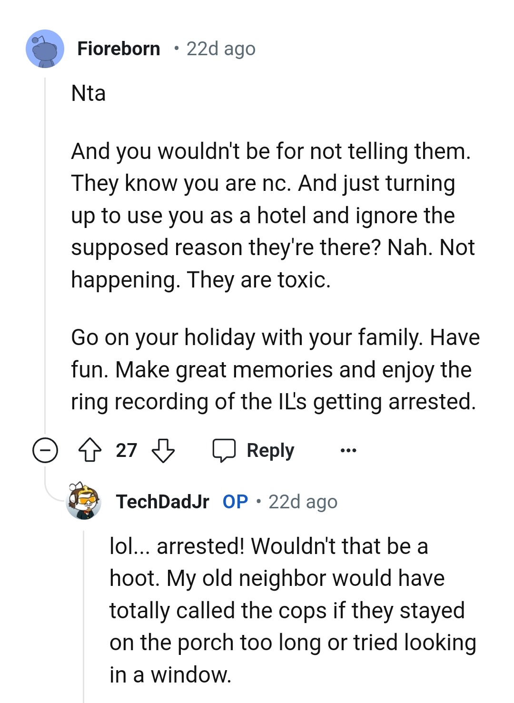Viewport: 514px width, 703px height.
Task: Toggle the upvote on Fioreborn's comment
Action: (91, 450)
